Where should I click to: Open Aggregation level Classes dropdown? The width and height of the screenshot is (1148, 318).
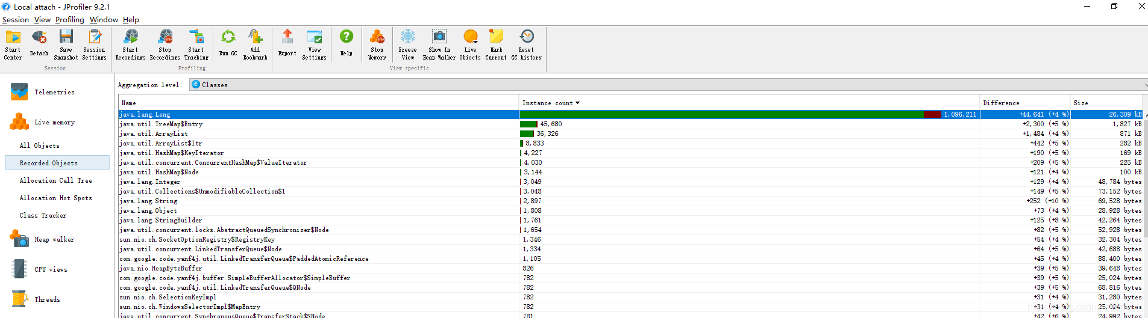pos(668,85)
